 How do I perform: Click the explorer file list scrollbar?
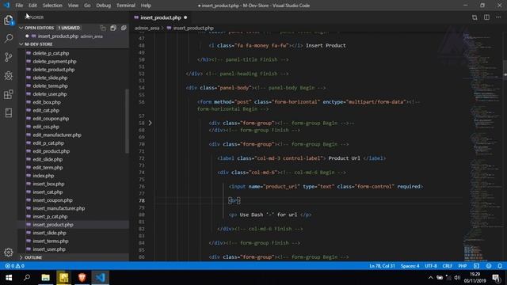click(127, 121)
